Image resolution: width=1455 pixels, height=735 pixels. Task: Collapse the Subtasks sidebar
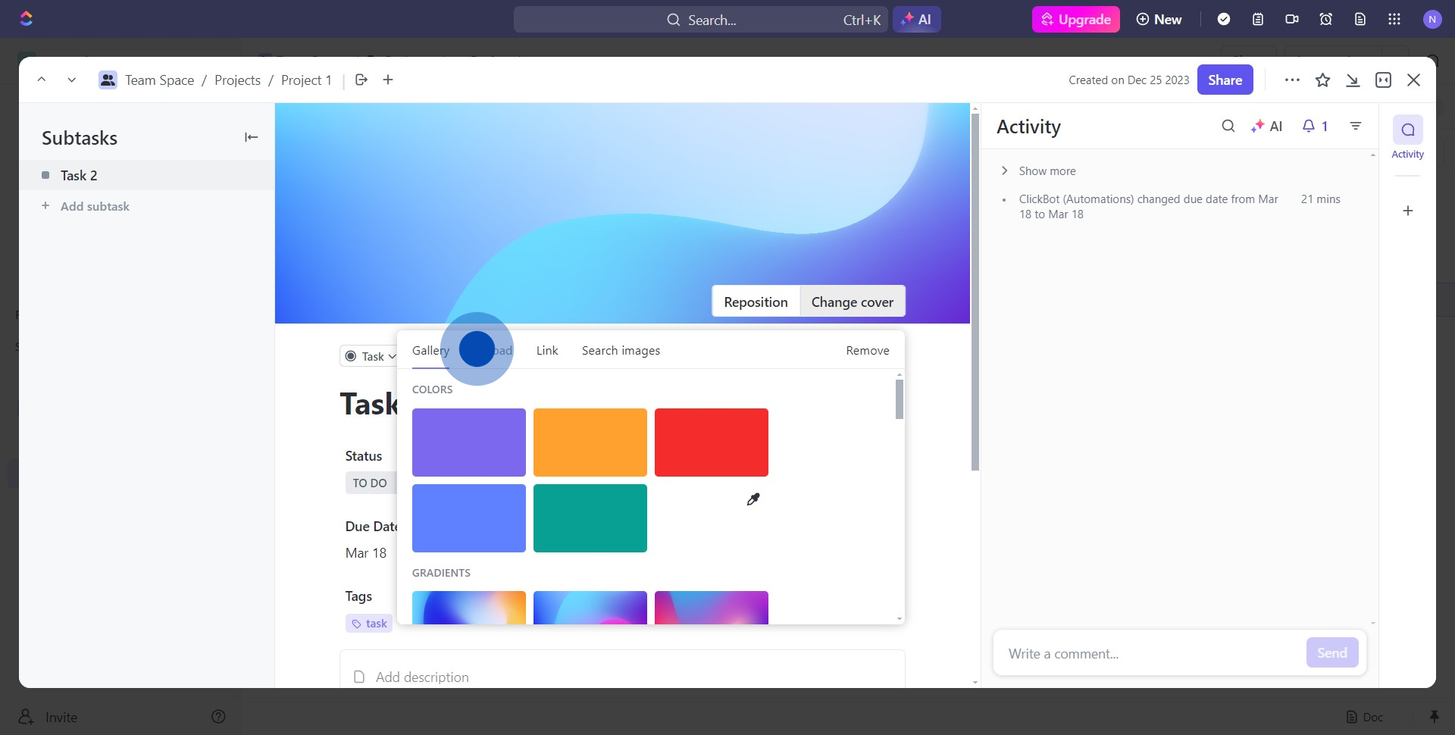click(251, 137)
